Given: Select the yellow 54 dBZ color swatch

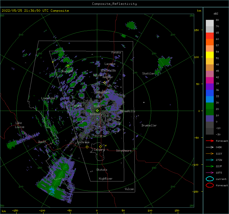Looking at the screenshot, I should pyautogui.click(x=210, y=55).
